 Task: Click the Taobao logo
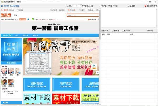6,15
